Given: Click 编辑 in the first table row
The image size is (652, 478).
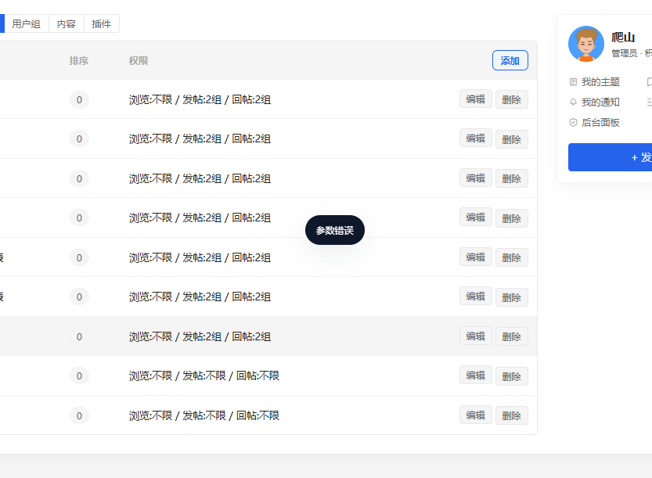Looking at the screenshot, I should coord(476,99).
